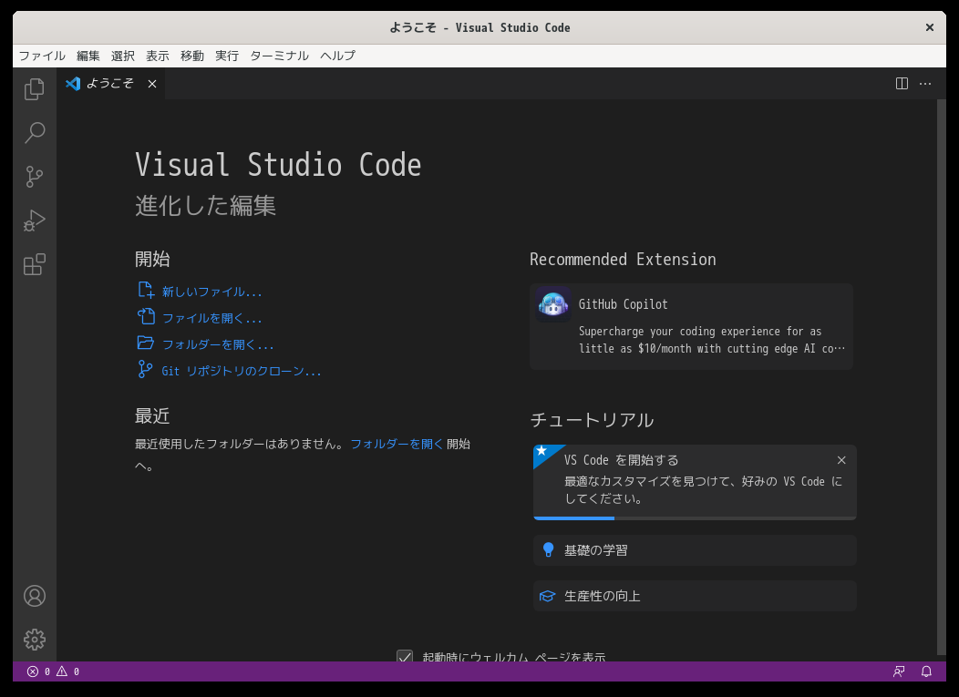959x697 pixels.
Task: Select the ようこそ editor tab
Action: pyautogui.click(x=110, y=84)
